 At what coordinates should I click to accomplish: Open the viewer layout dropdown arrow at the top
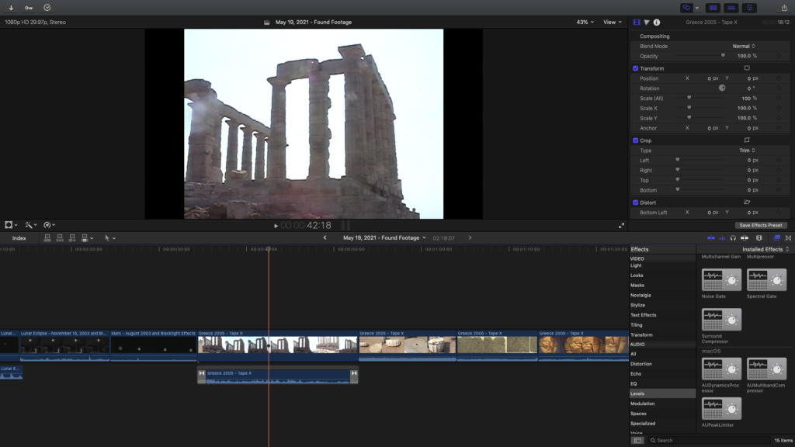coord(696,8)
